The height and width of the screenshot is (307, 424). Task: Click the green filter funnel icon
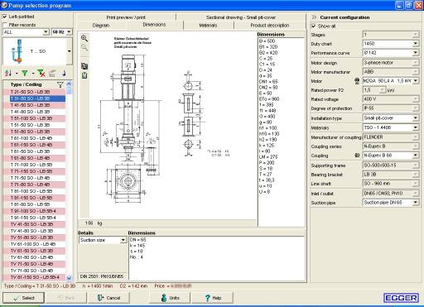point(25,73)
